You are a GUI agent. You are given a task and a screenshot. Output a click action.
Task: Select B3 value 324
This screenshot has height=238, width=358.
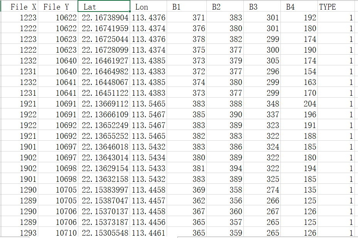(x=262, y=146)
